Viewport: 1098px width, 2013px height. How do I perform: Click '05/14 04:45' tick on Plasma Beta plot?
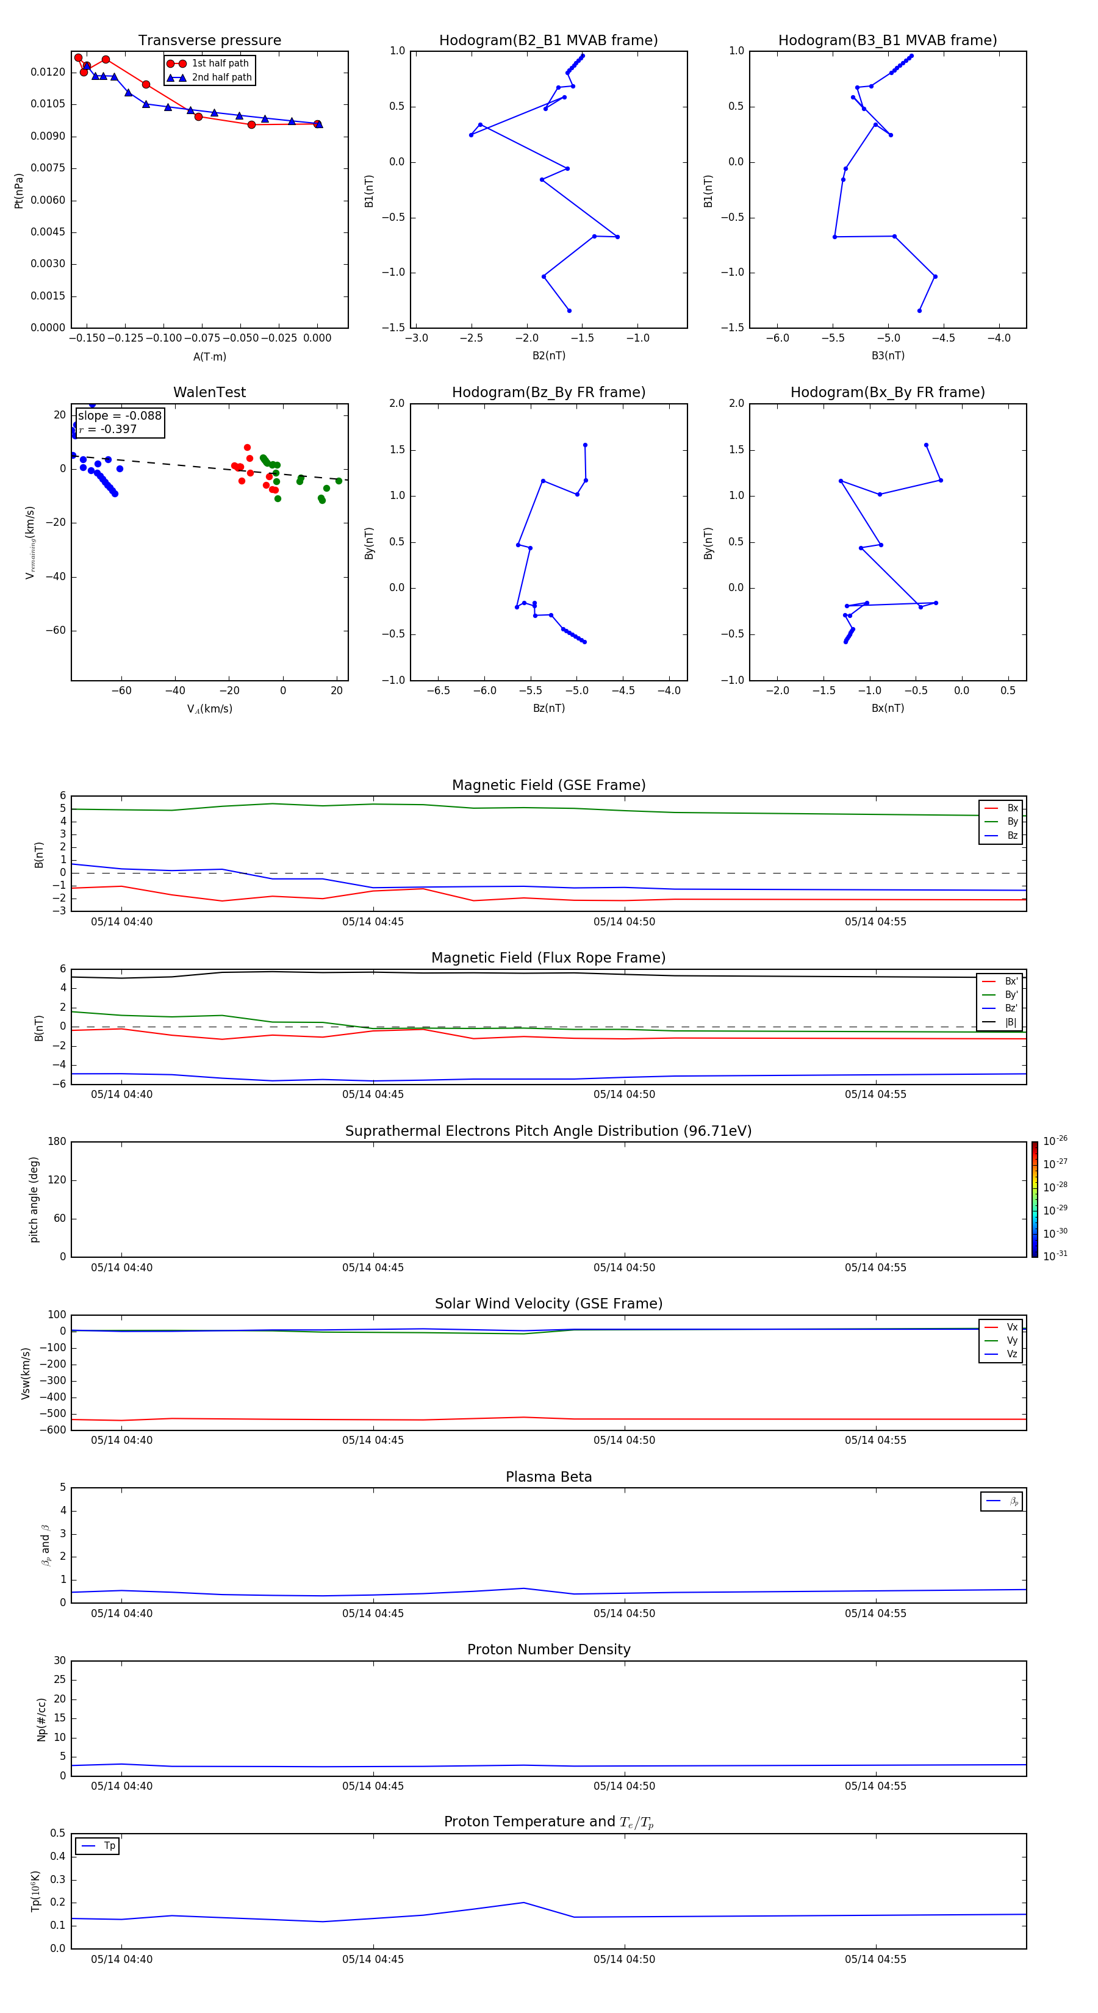(373, 1613)
